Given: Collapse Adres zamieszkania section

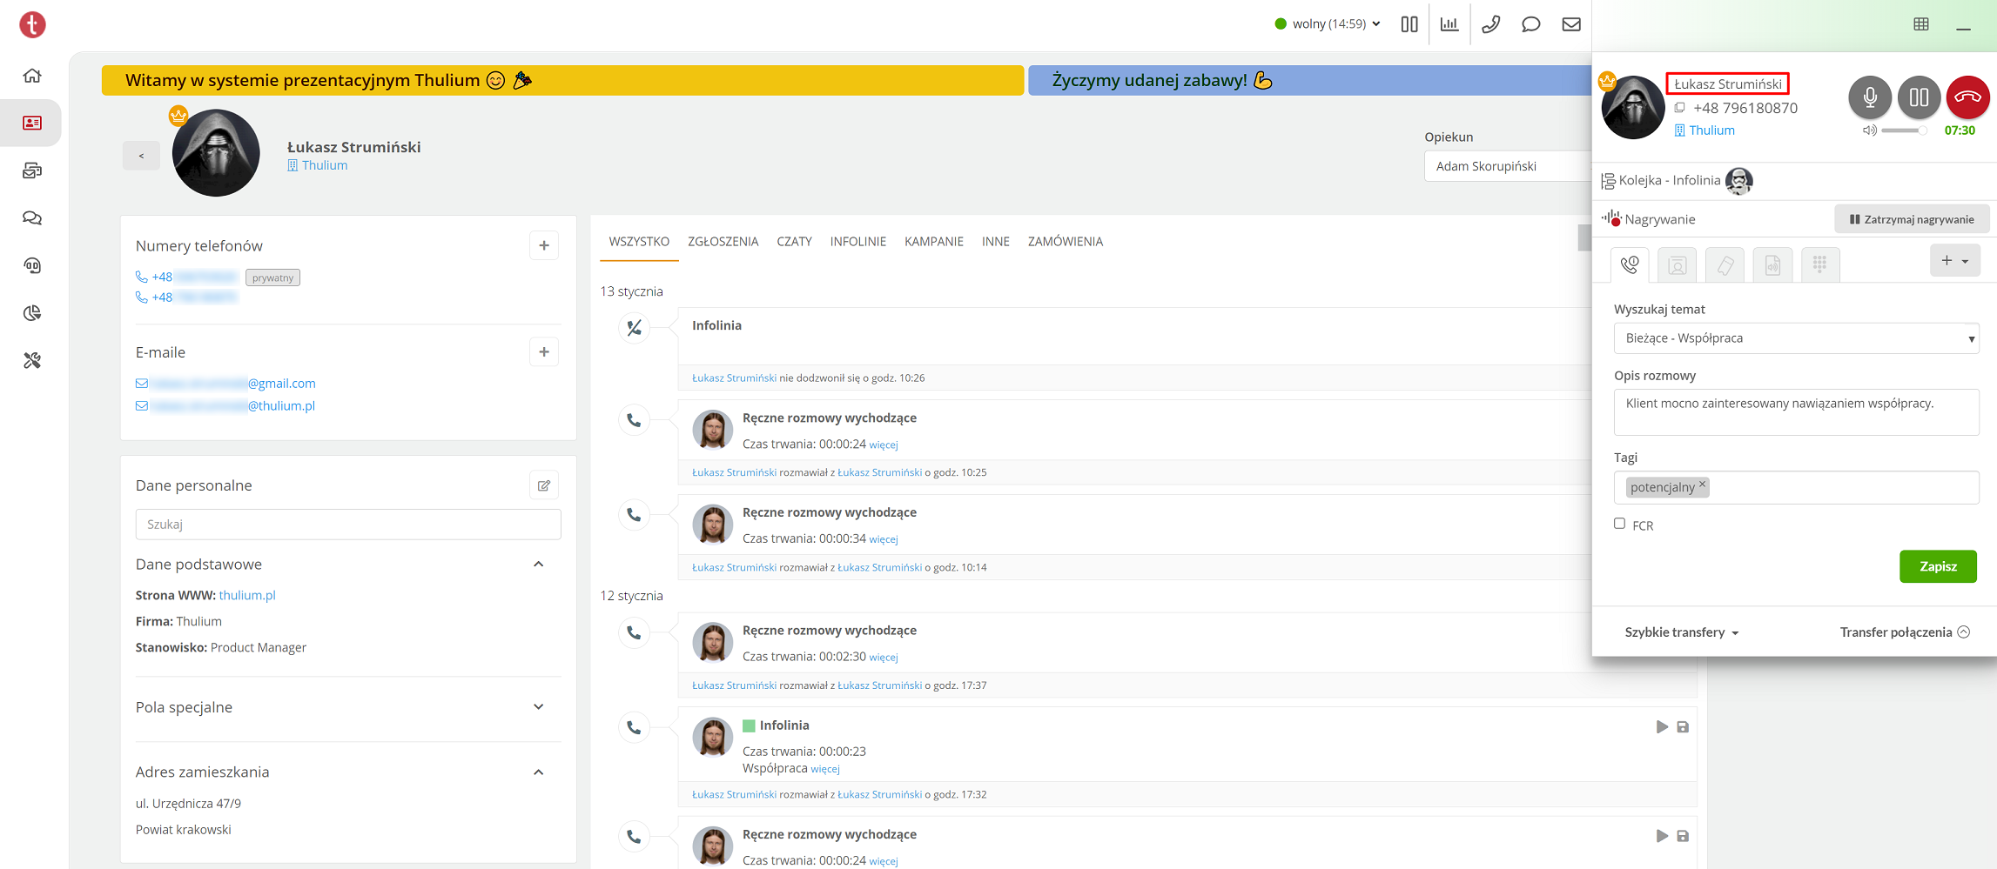Looking at the screenshot, I should pos(538,772).
